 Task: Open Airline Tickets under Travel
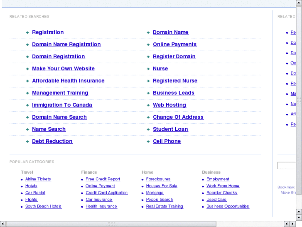[x=38, y=179]
